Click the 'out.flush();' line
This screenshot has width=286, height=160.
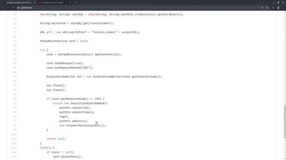tap(56, 86)
